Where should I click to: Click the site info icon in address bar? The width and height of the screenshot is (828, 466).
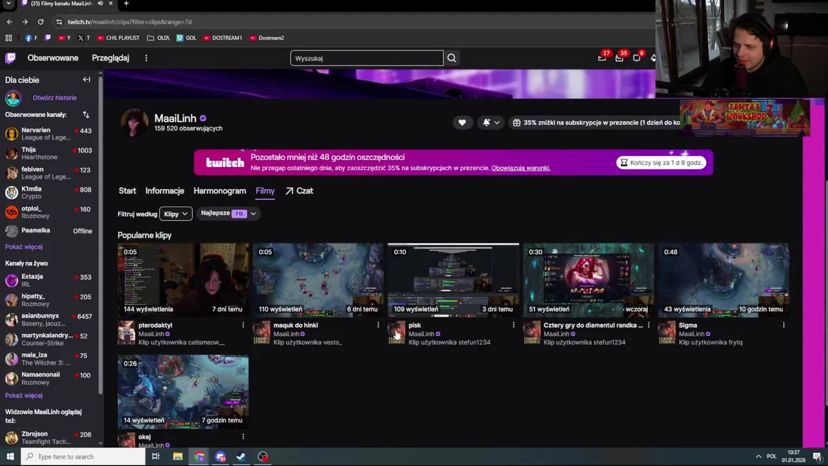click(x=60, y=22)
